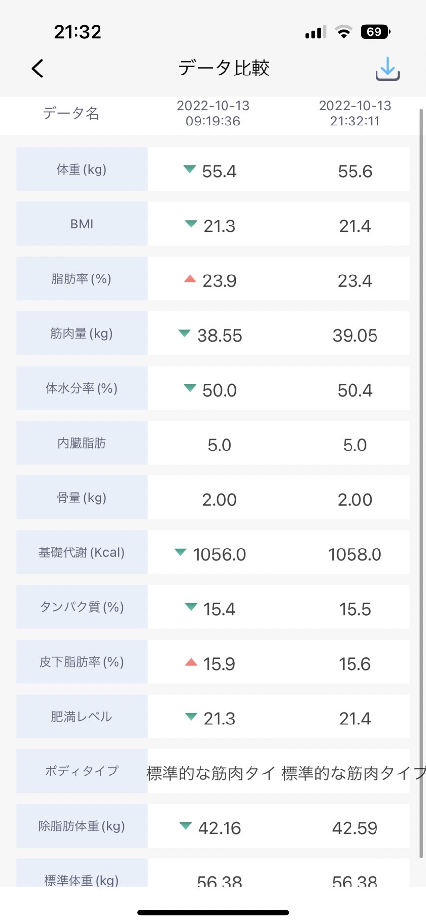
Task: Tap the green arrow beside 1056.0
Action: pyautogui.click(x=180, y=552)
